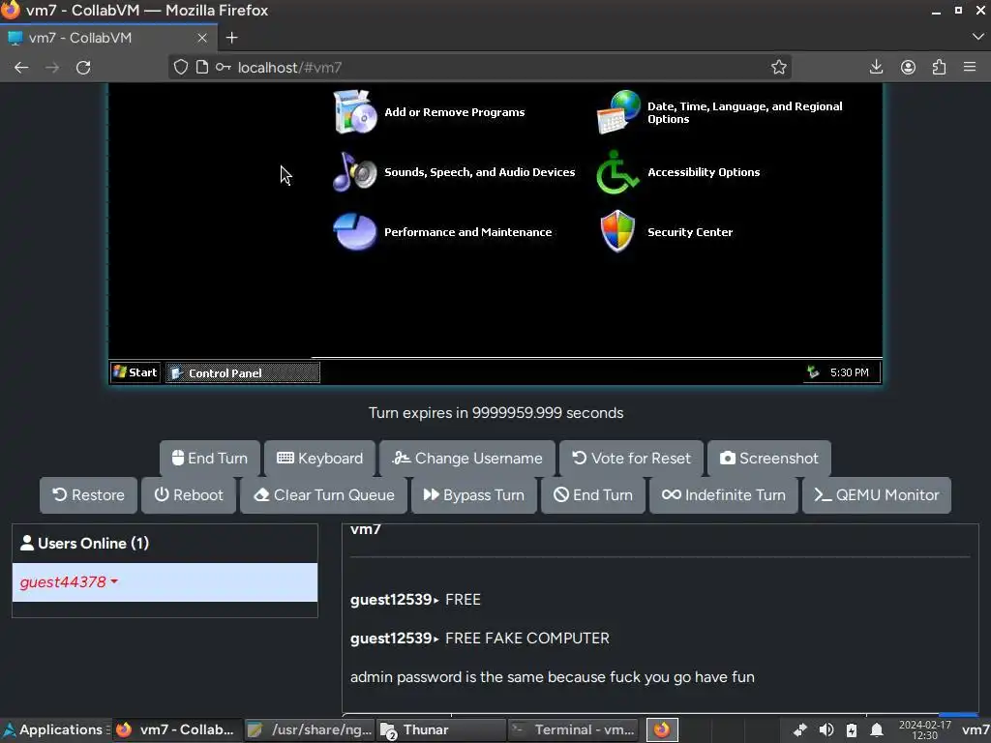Click the highlighted Firefox icon in panel
991x743 pixels.
[662, 729]
